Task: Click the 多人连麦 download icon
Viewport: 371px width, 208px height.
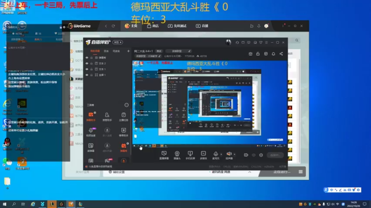Action: (x=107, y=130)
